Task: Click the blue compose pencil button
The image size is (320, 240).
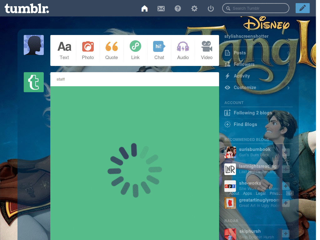Action: click(x=302, y=8)
